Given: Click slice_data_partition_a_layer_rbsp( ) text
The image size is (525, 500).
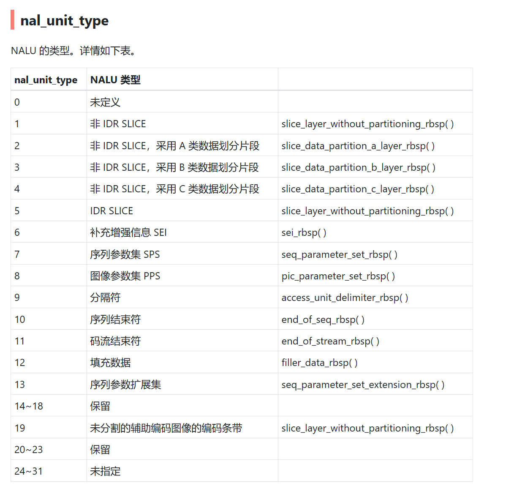Looking at the screenshot, I should [358, 146].
